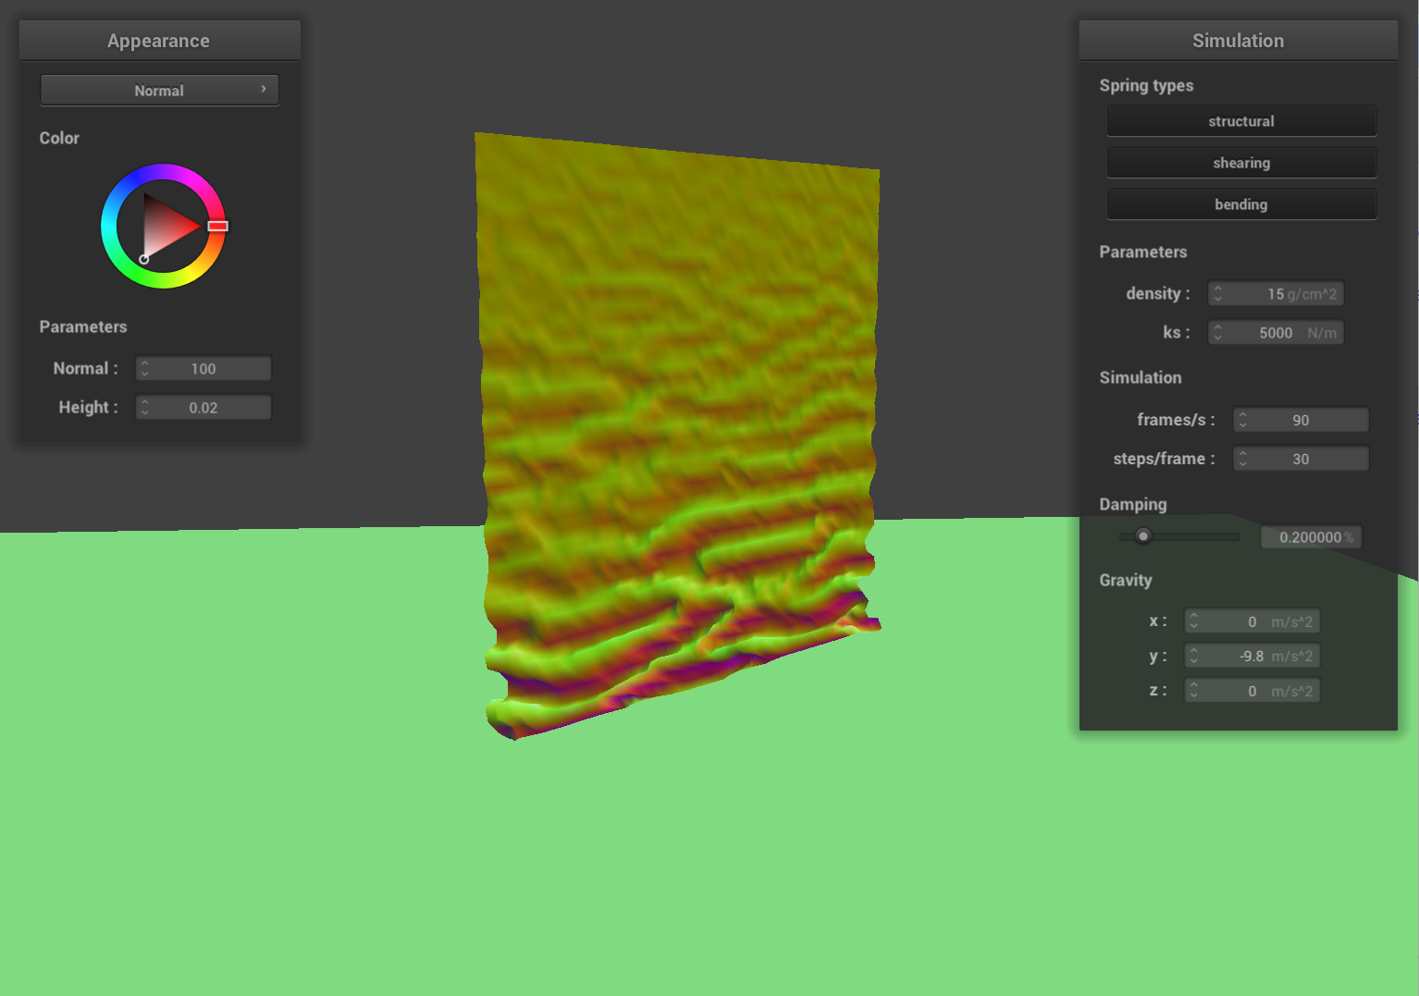Viewport: 1419px width, 996px height.
Task: Toggle the structural spring type
Action: (x=1241, y=121)
